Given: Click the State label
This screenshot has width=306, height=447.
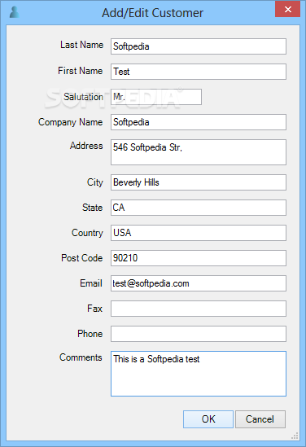Looking at the screenshot, I should tap(92, 208).
